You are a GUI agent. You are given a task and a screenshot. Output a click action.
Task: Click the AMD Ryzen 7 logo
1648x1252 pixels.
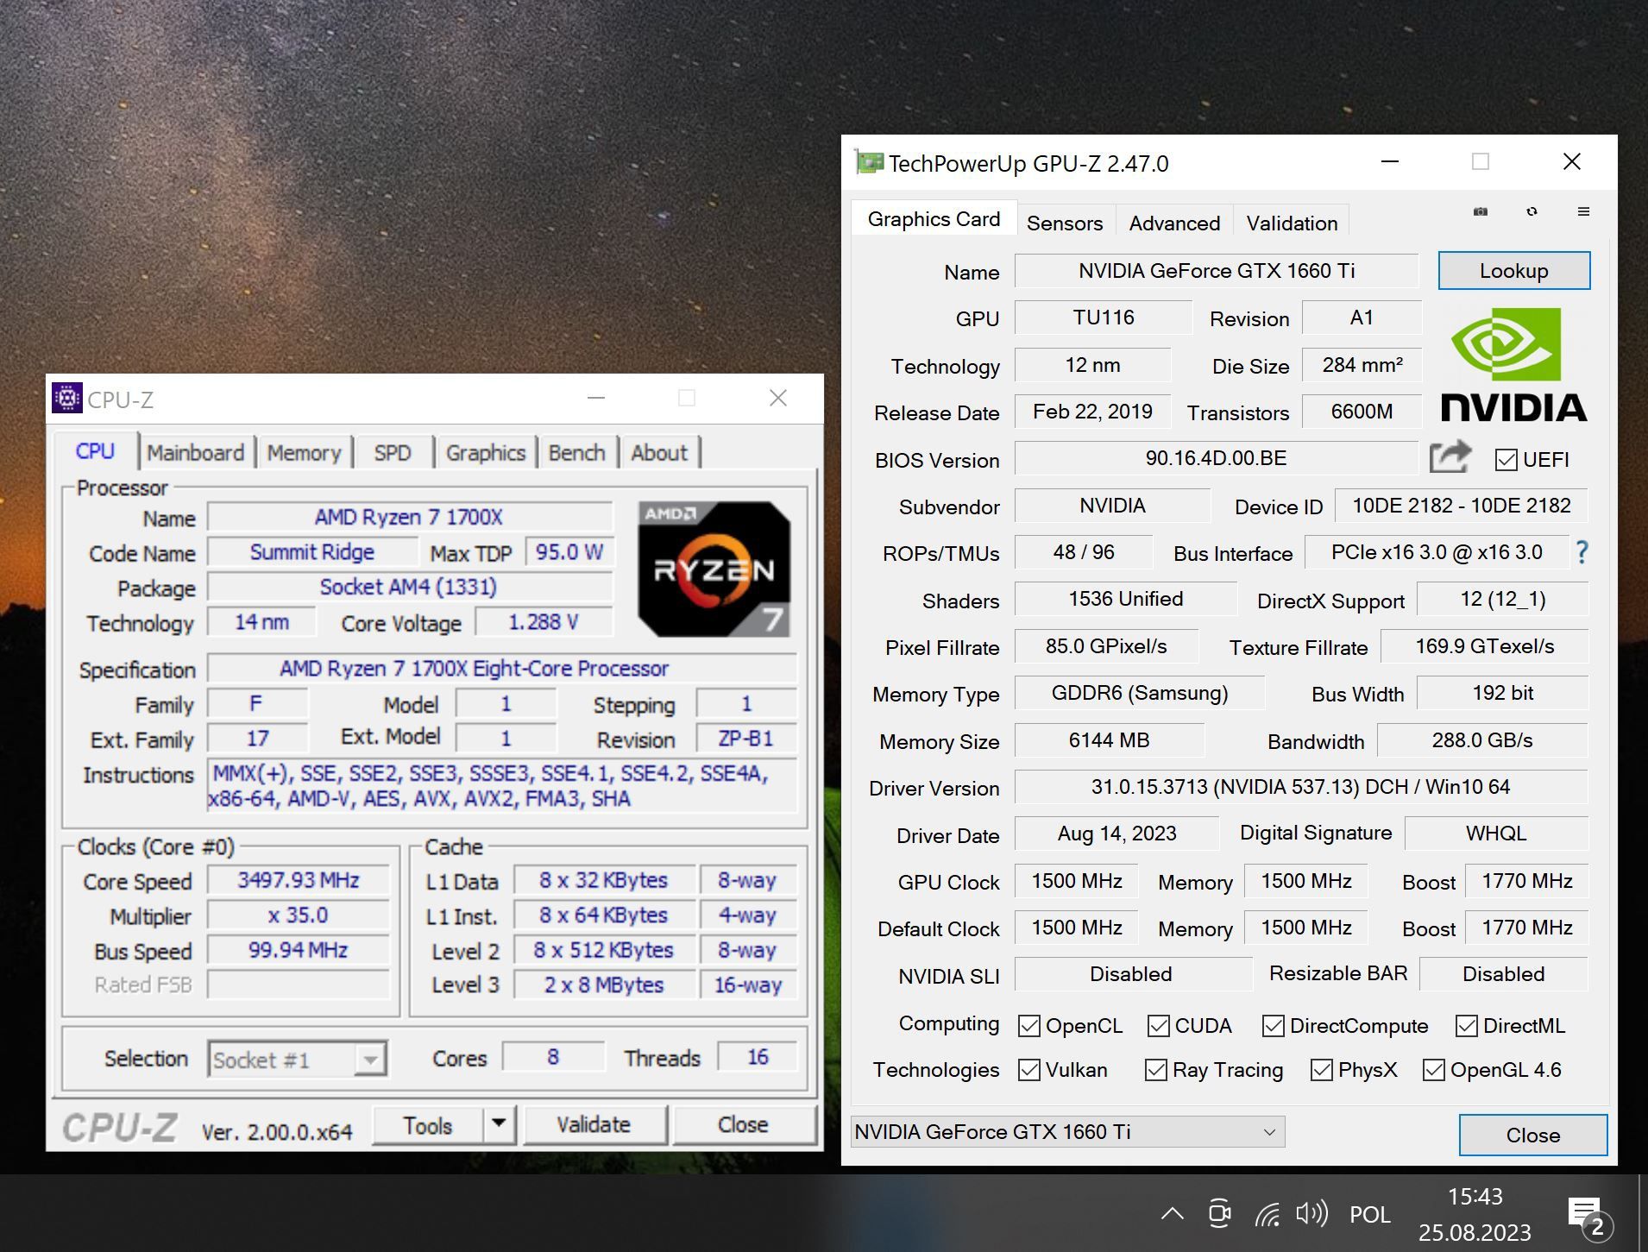click(x=714, y=569)
